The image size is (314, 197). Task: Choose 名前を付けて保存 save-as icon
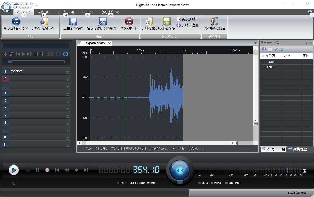pyautogui.click(x=102, y=21)
